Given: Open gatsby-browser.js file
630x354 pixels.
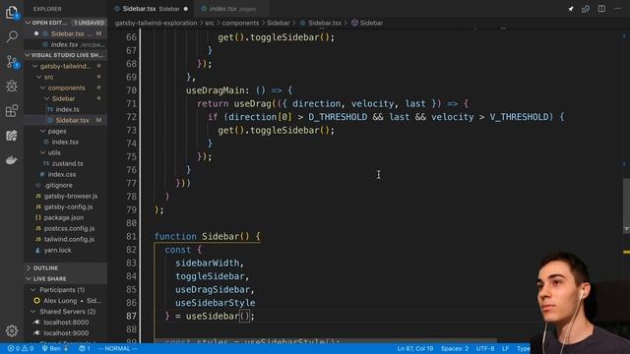Looking at the screenshot, I should pyautogui.click(x=65, y=197).
